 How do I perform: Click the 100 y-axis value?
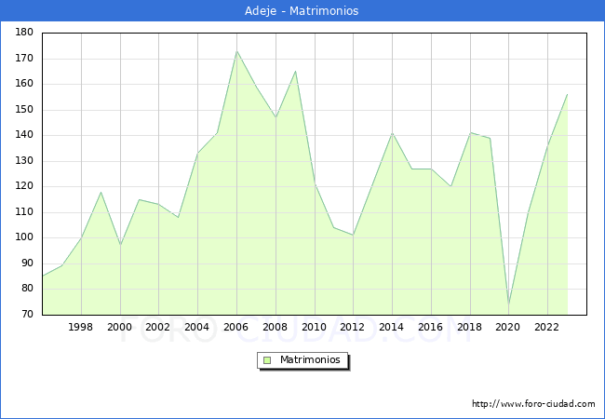(x=24, y=237)
